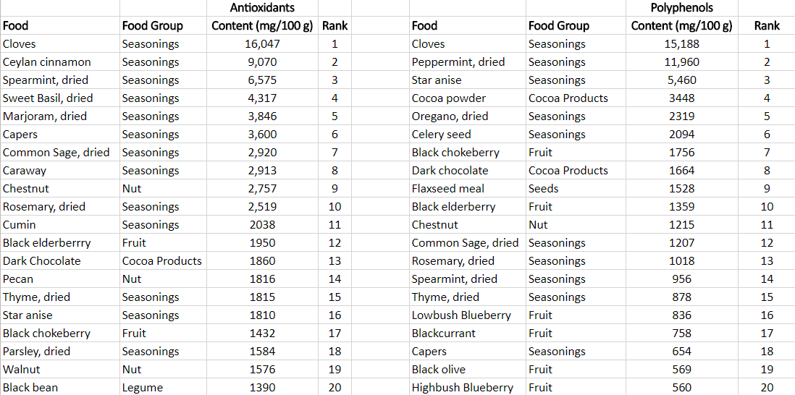Viewport: 795px width, 395px height.
Task: Click the Black elderberrry cell in antioxidants table
Action: (x=60, y=242)
